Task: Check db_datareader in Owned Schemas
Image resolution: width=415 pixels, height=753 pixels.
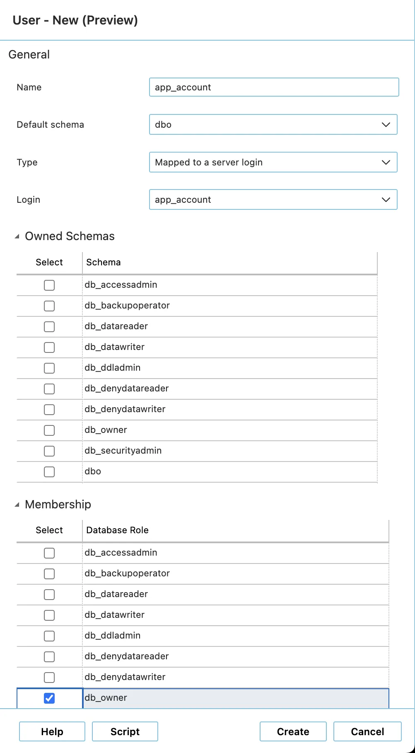Action: [x=49, y=327]
